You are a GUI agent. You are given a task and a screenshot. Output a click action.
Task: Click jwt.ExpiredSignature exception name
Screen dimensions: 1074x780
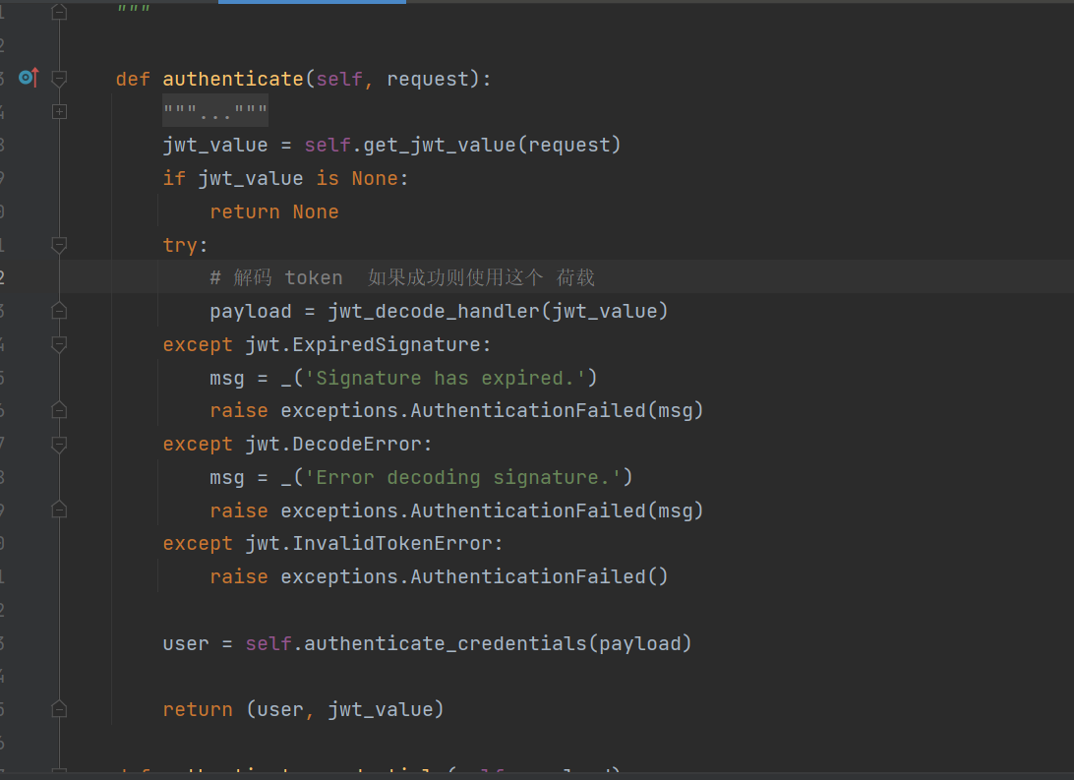click(363, 344)
